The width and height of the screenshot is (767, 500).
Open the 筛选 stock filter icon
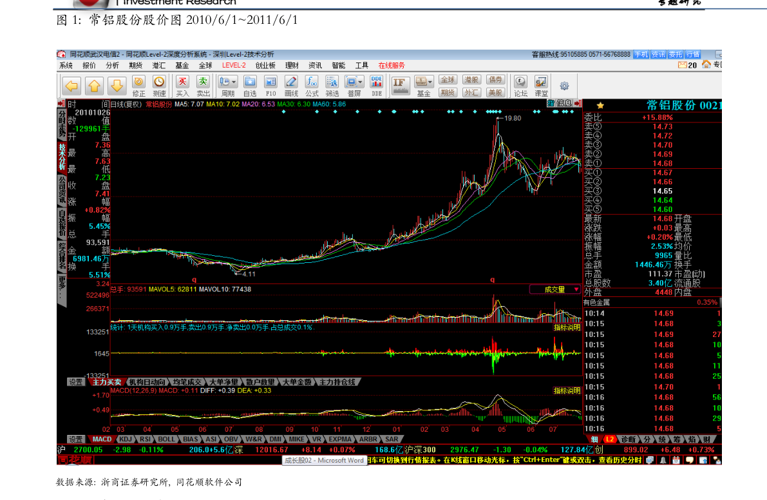click(x=332, y=86)
